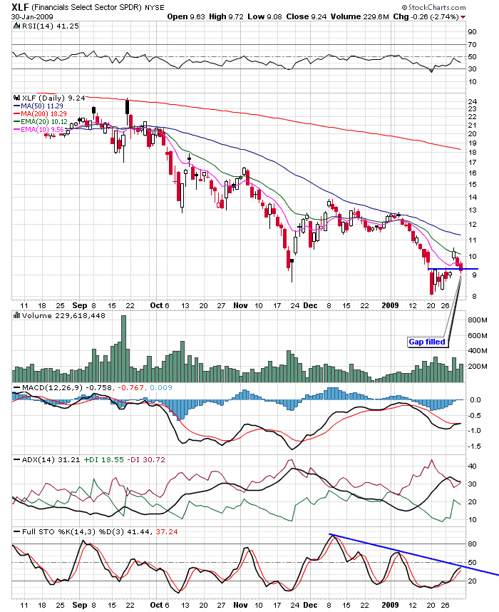Click the tallest volume bar in September
The height and width of the screenshot is (612, 499).
pyautogui.click(x=123, y=349)
